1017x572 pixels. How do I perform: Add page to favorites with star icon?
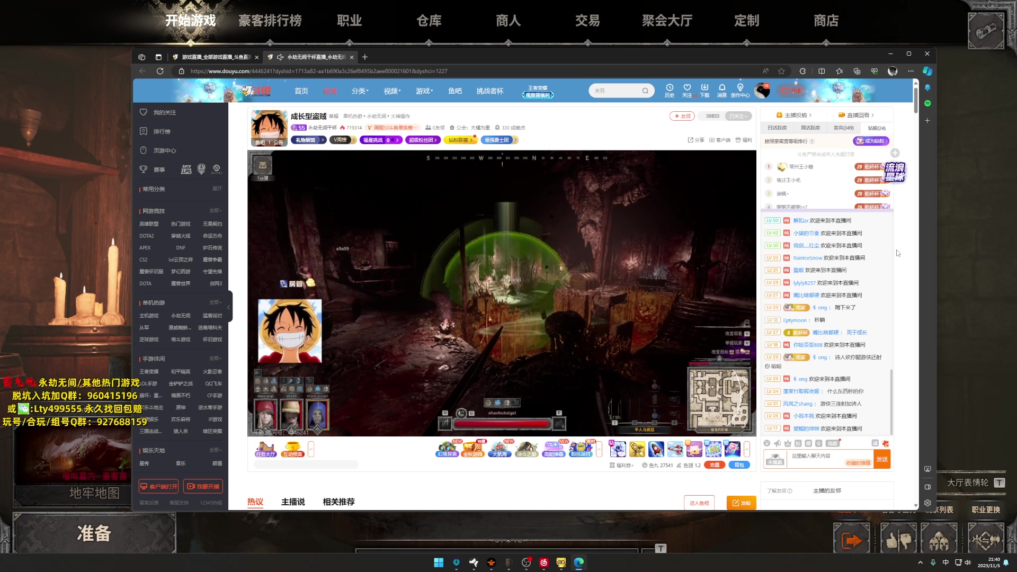(x=781, y=71)
